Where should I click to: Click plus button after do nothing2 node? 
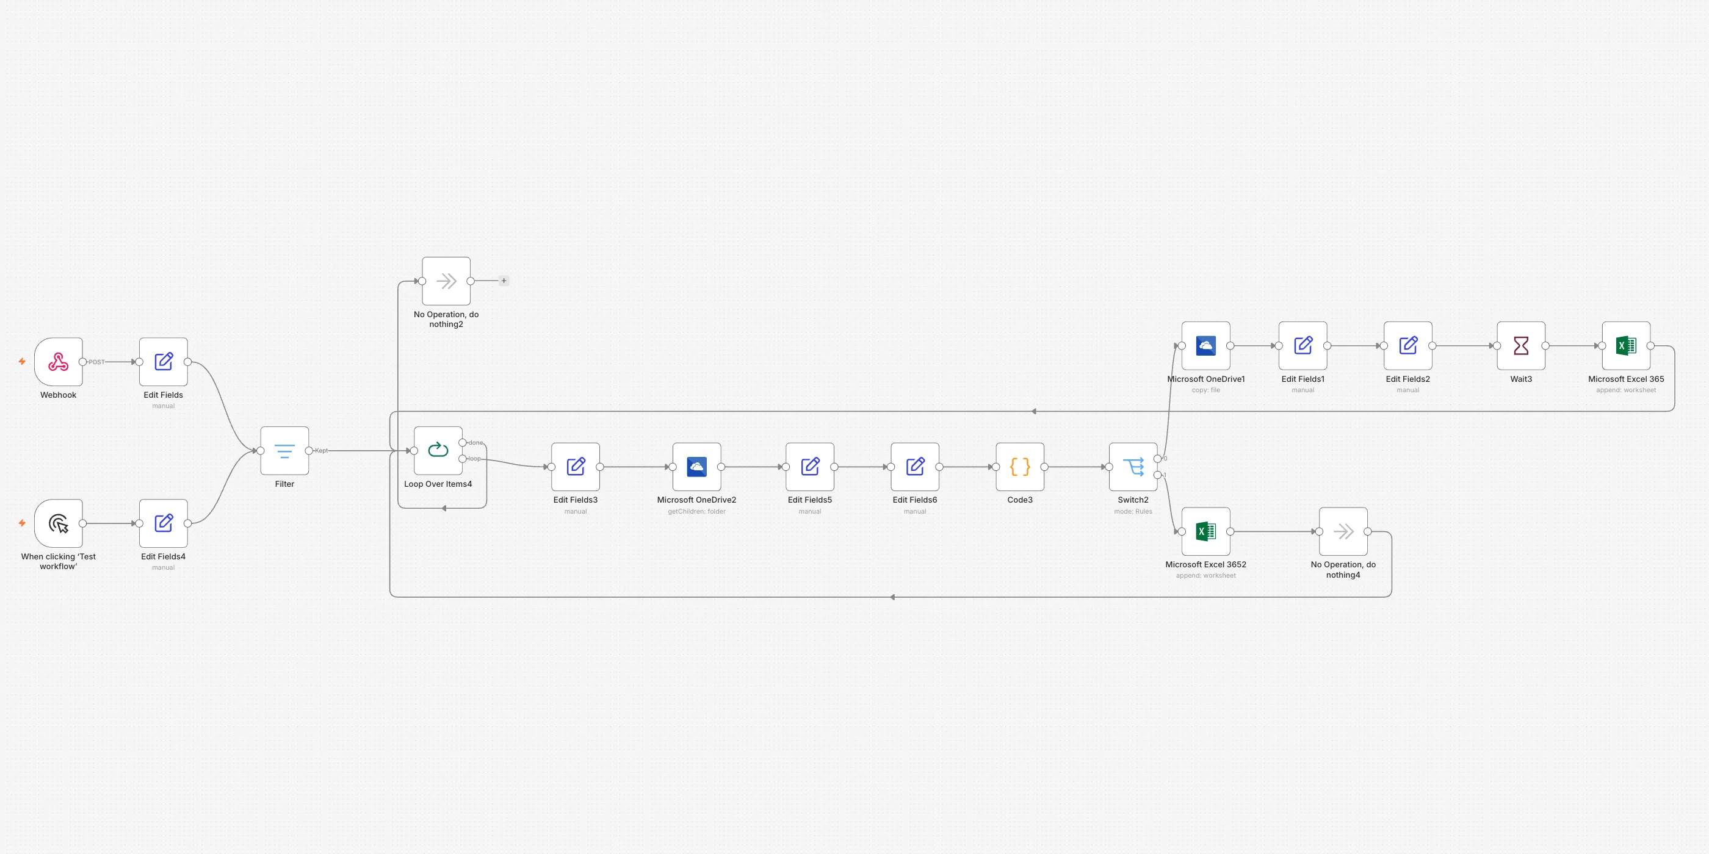pyautogui.click(x=504, y=281)
